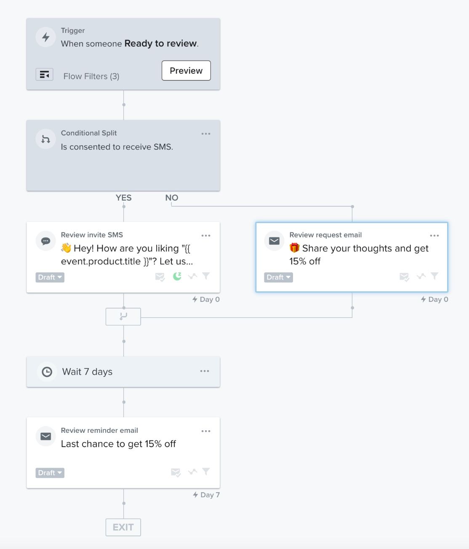Open the options menu on the Wait 7 days step
Image resolution: width=469 pixels, height=549 pixels.
tap(205, 370)
